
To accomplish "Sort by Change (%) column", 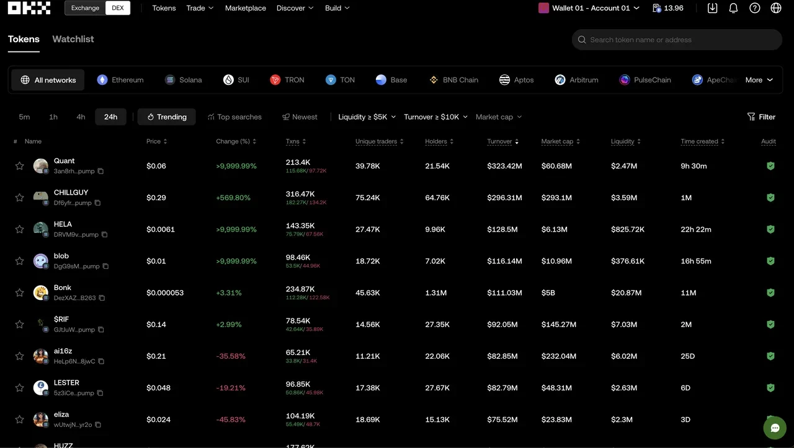I will click(x=236, y=141).
